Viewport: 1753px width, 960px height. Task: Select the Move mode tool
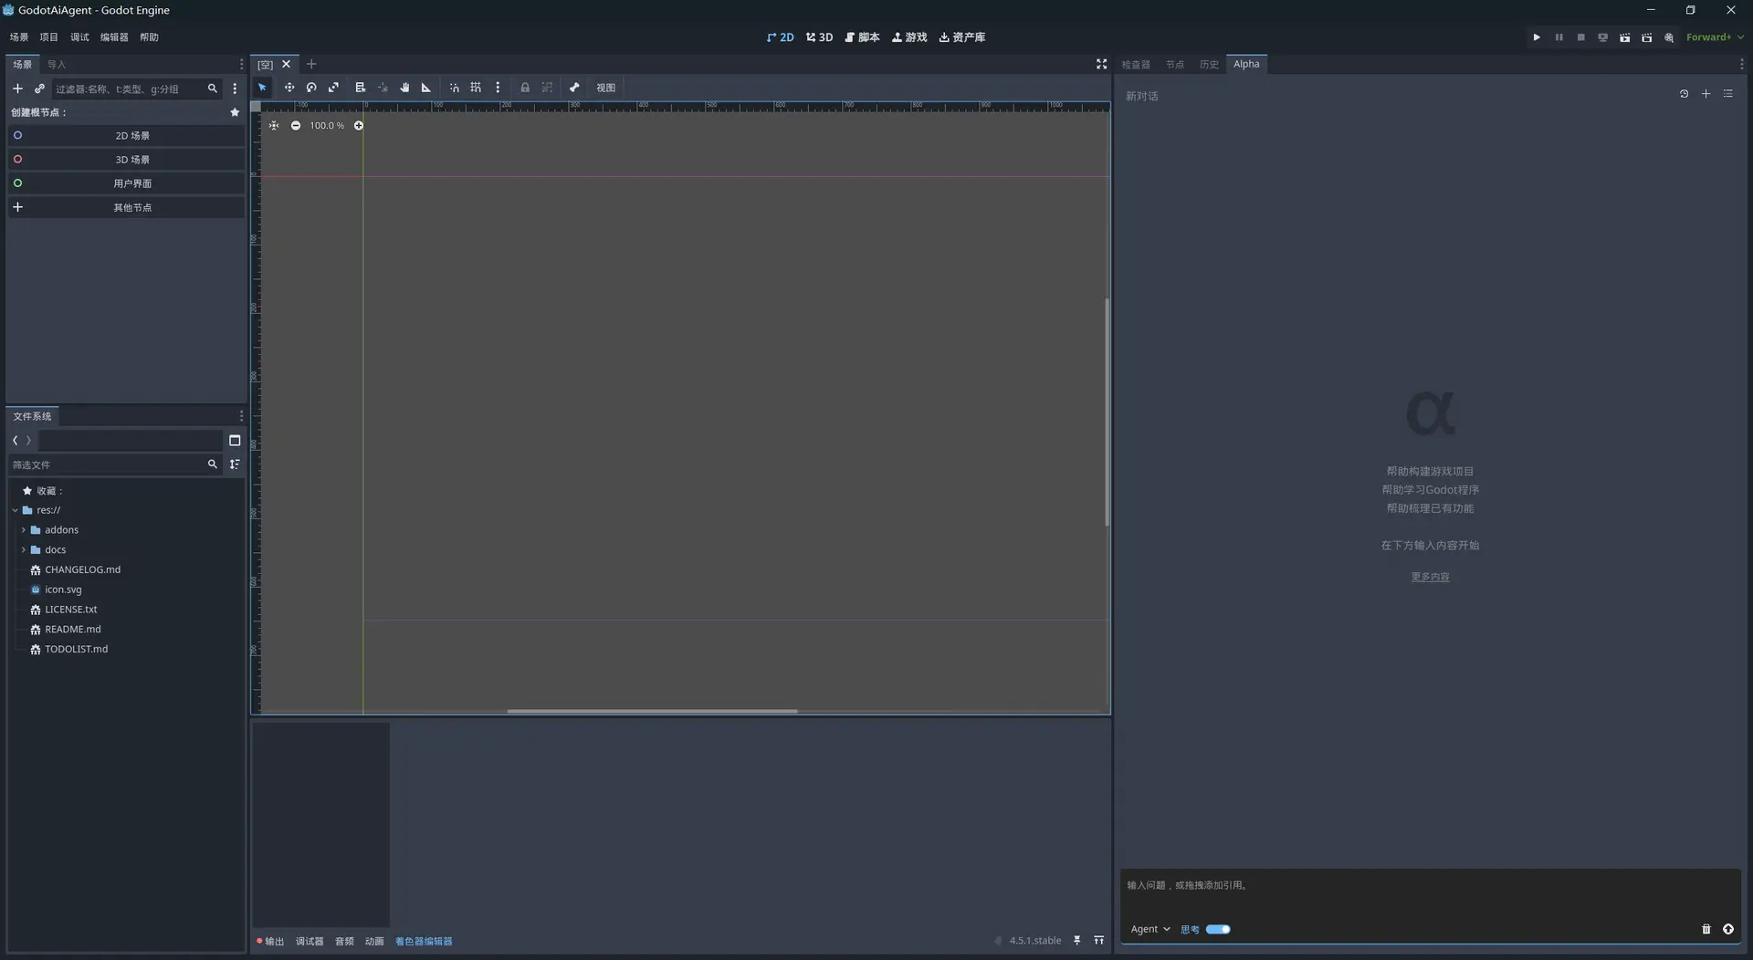click(x=289, y=88)
